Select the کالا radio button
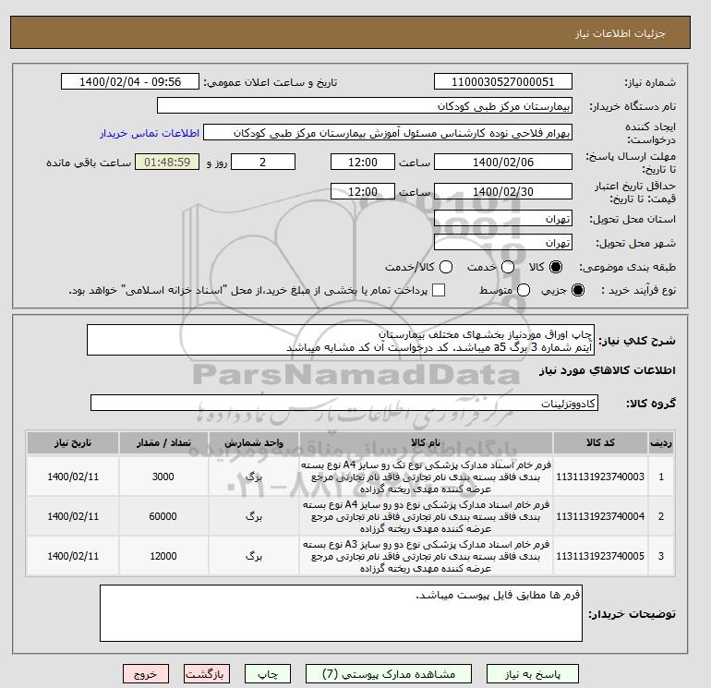Viewport: 711px width, 688px height. point(556,267)
